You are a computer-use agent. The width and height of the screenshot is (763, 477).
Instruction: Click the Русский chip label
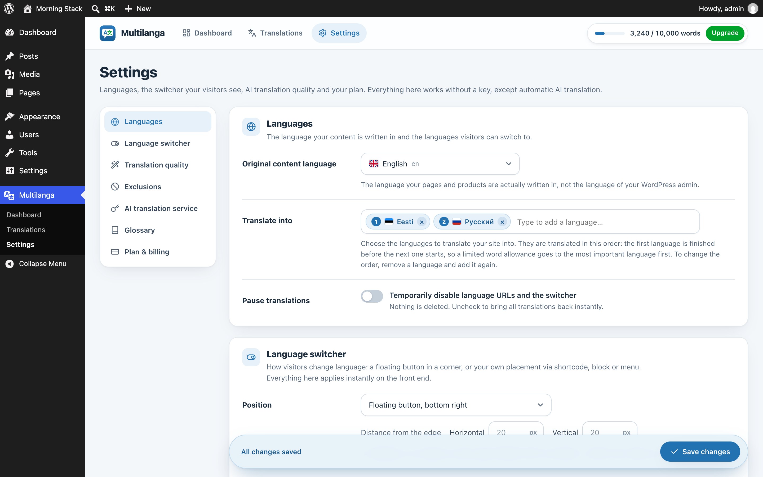479,222
